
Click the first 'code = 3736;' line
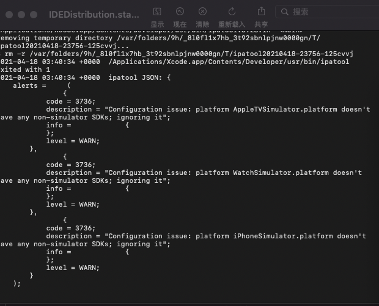click(71, 101)
